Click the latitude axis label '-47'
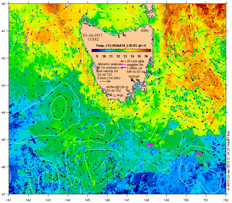This screenshot has height=203, width=232. click(x=3, y=194)
